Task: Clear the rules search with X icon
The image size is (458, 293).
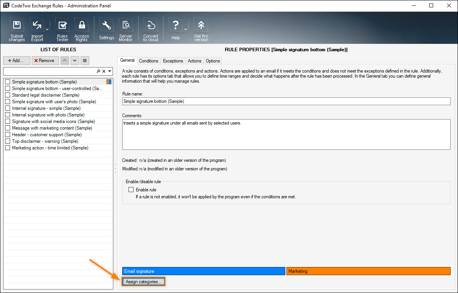Action: pos(104,71)
